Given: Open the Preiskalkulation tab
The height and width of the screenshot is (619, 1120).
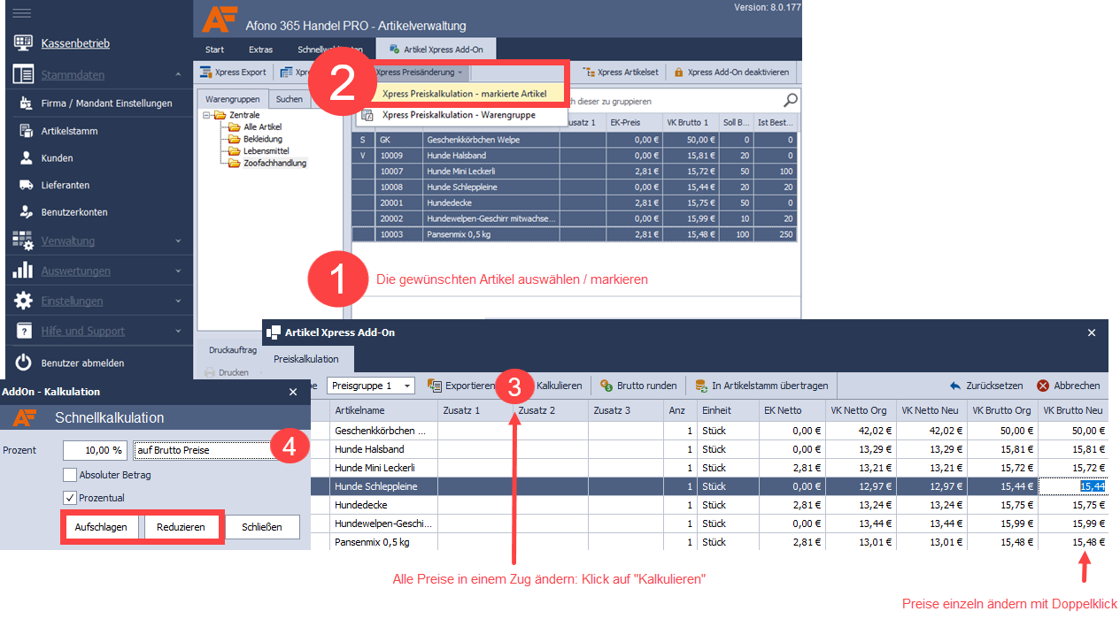Looking at the screenshot, I should pyautogui.click(x=306, y=359).
